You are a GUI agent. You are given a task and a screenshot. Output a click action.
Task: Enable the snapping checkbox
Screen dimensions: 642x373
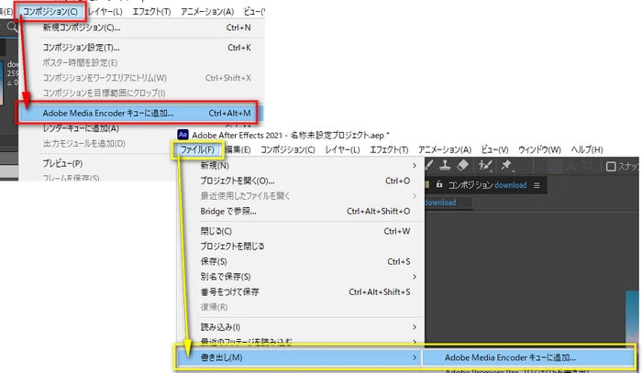point(611,166)
